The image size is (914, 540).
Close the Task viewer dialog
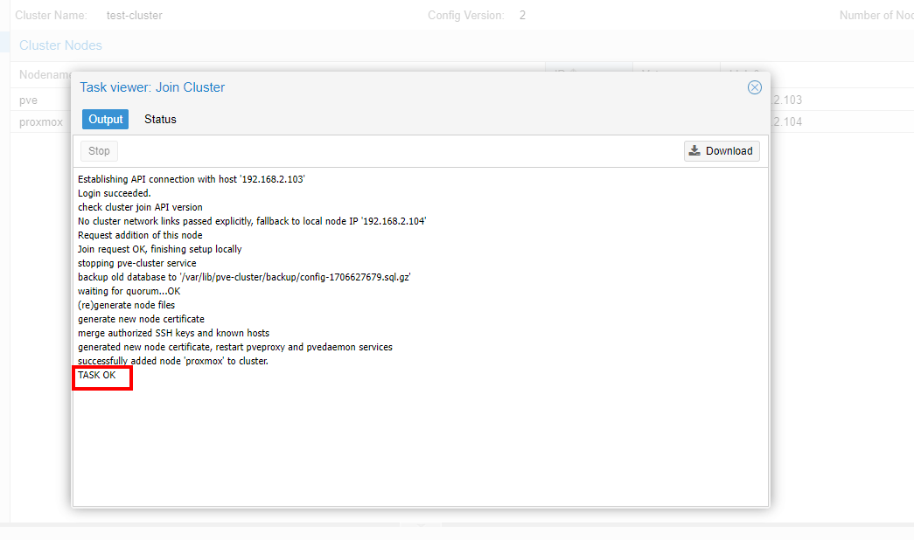pyautogui.click(x=754, y=87)
